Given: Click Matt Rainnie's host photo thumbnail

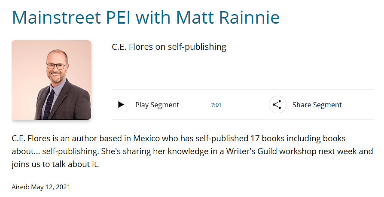Looking at the screenshot, I should [x=52, y=80].
